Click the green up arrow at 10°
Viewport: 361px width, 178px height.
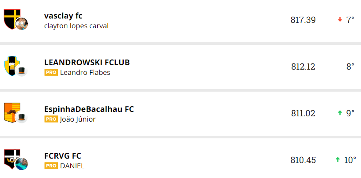tap(338, 160)
